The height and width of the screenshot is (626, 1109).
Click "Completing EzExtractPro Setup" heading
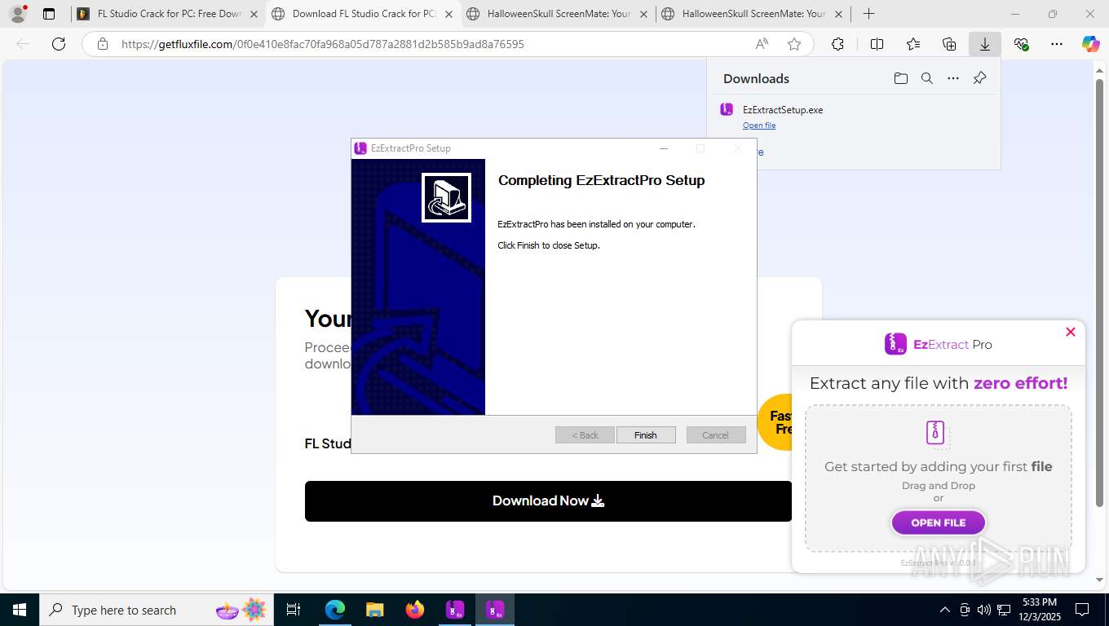602,180
